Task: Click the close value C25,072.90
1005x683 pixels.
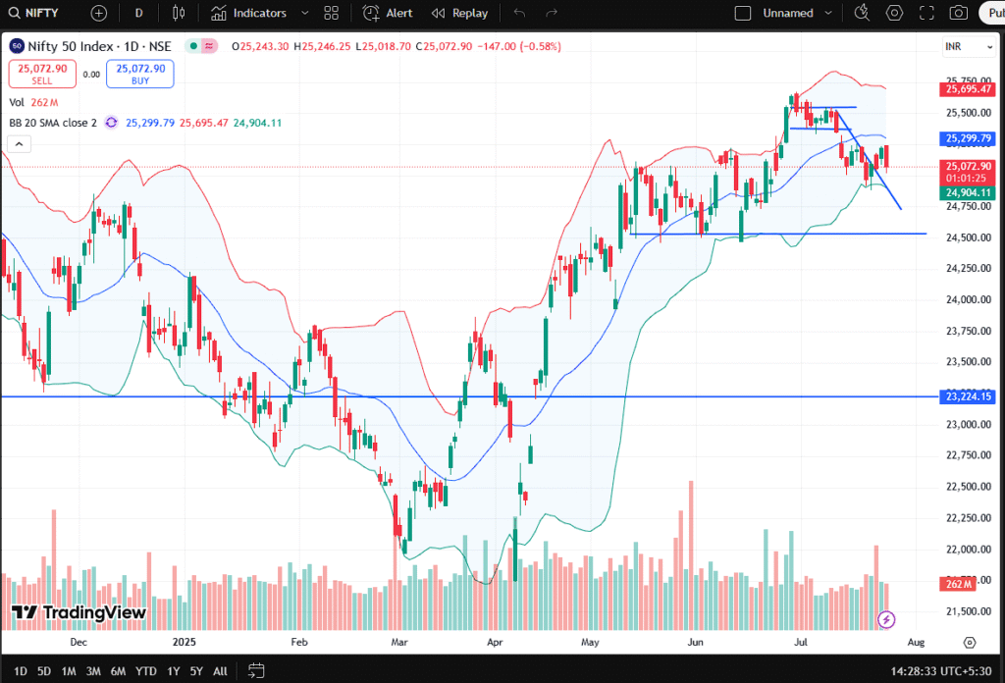Action: click(x=444, y=46)
